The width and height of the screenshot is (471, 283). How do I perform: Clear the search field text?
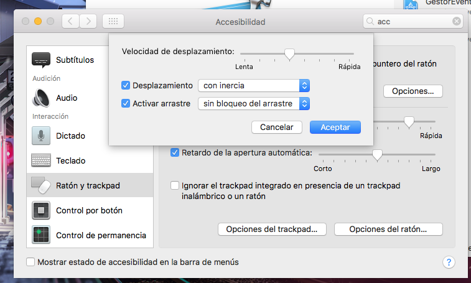coord(457,21)
